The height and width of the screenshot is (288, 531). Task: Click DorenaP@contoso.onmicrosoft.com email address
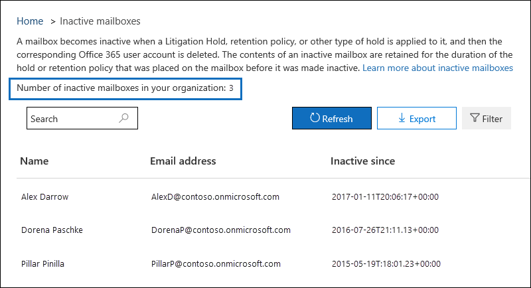coord(221,230)
